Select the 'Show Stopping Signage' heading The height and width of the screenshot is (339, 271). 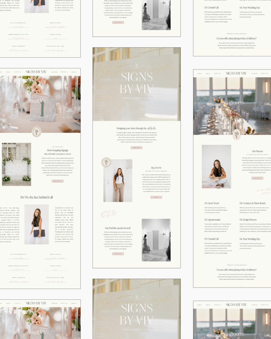pyautogui.click(x=58, y=150)
